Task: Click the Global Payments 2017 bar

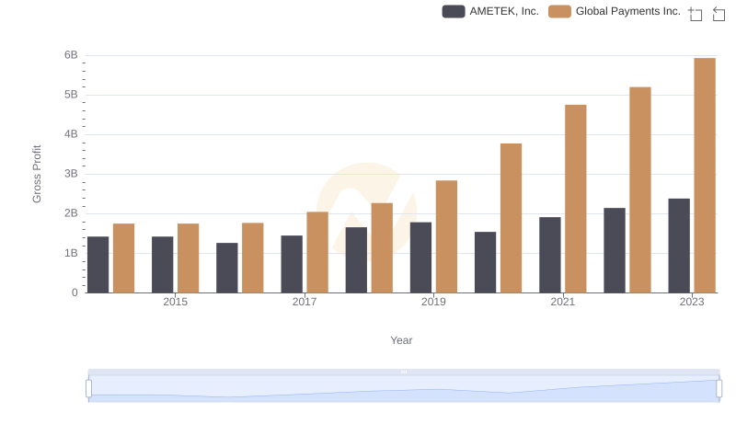Action: click(317, 252)
